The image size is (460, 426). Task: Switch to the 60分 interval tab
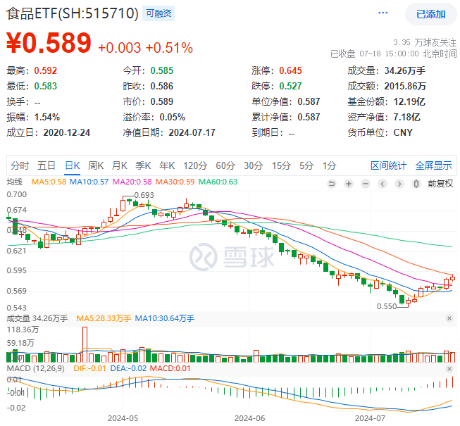click(225, 165)
